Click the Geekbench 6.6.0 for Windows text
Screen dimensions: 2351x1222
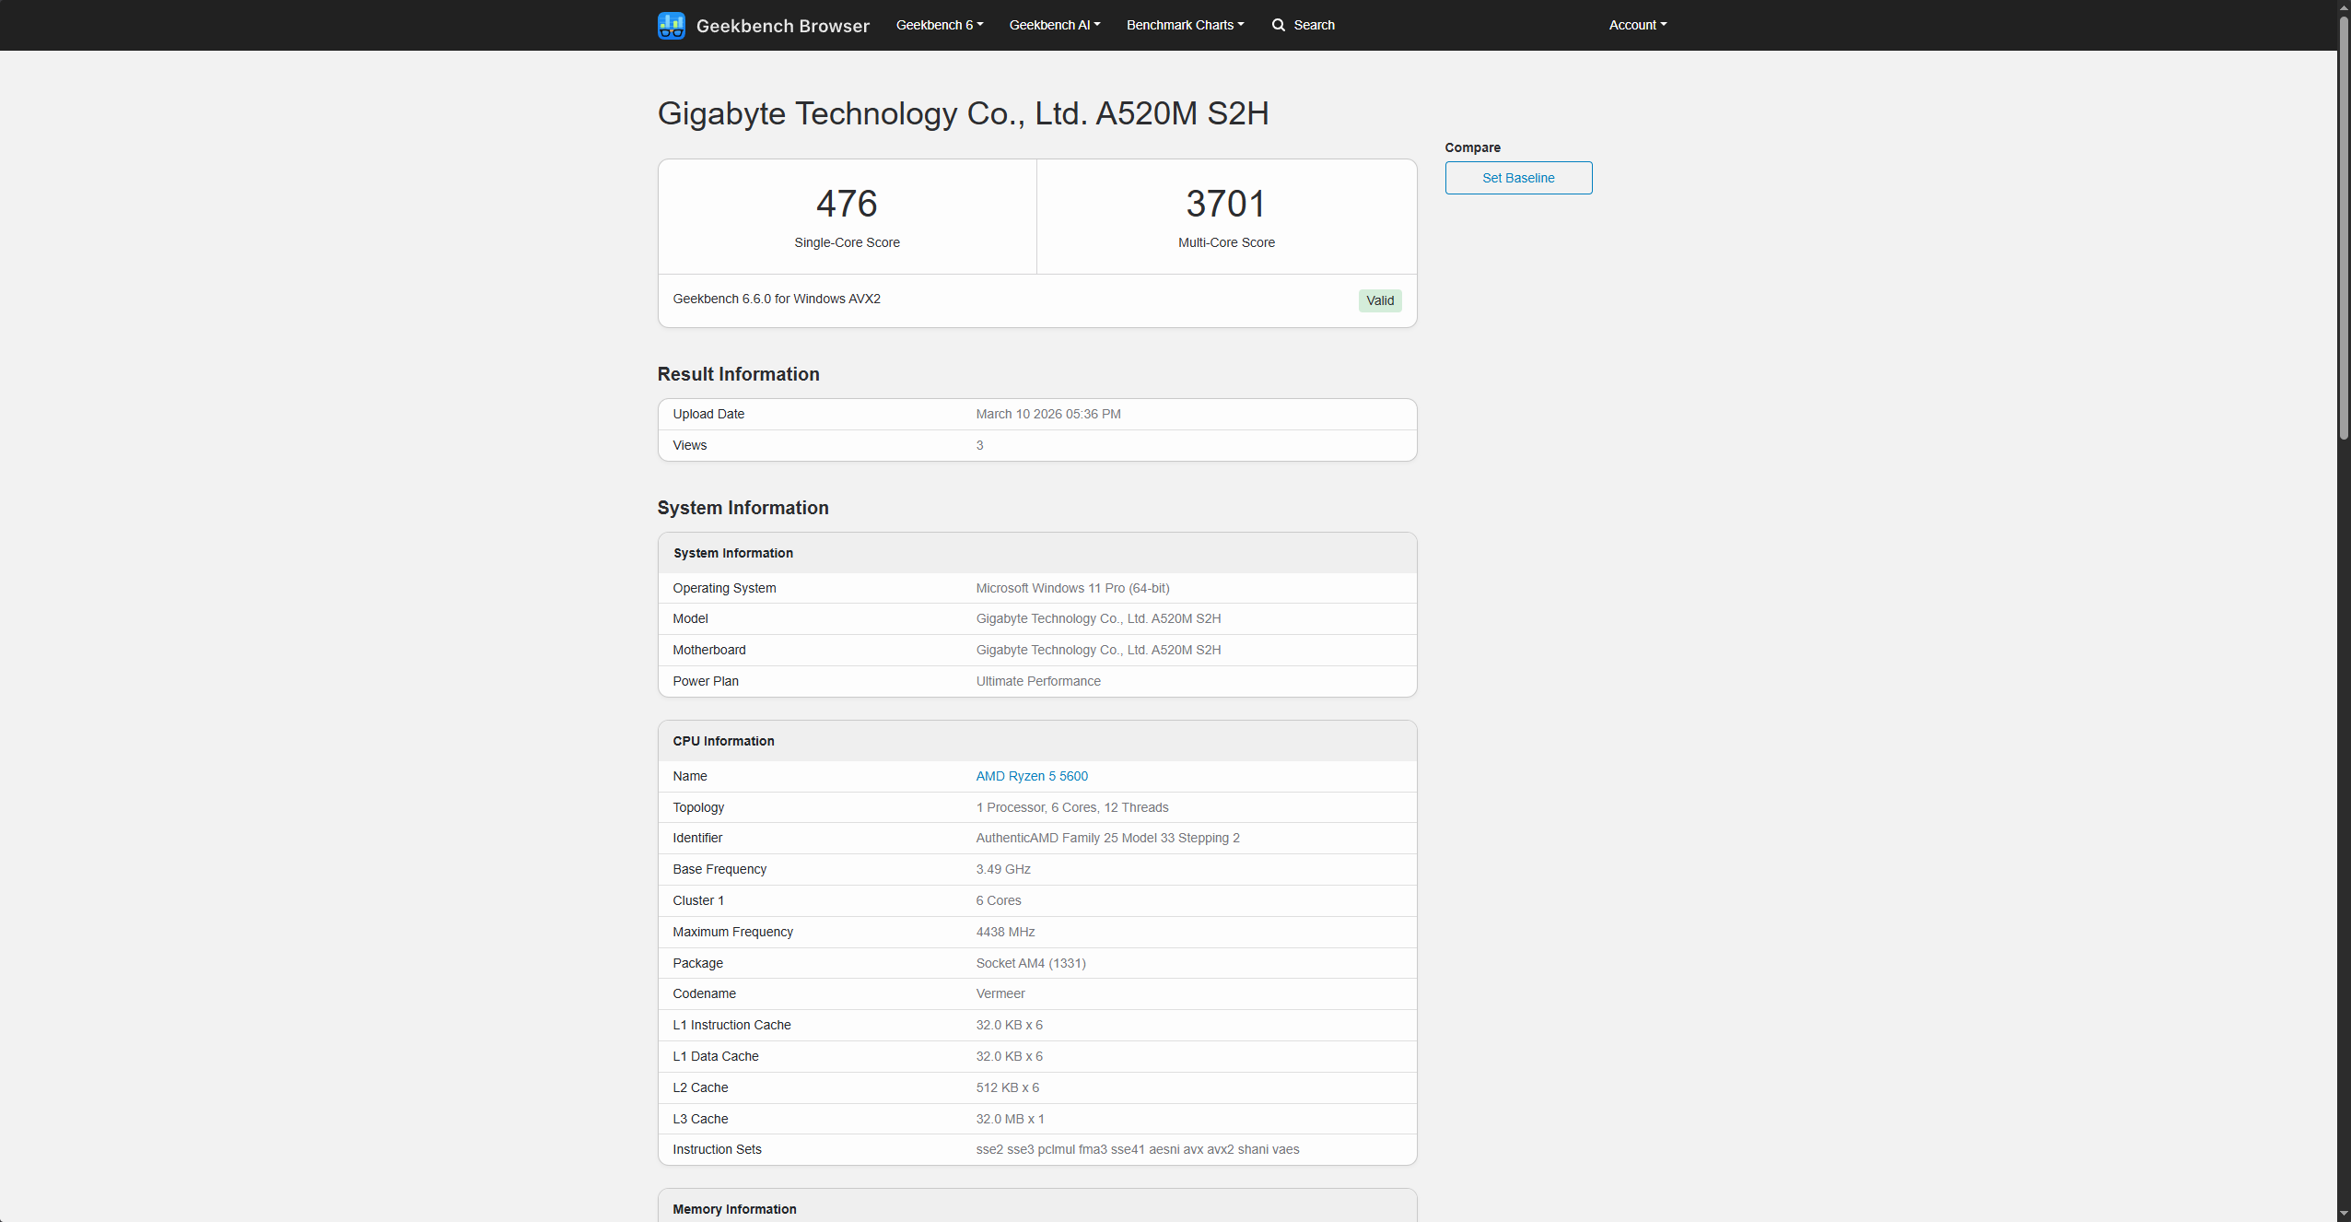776,298
